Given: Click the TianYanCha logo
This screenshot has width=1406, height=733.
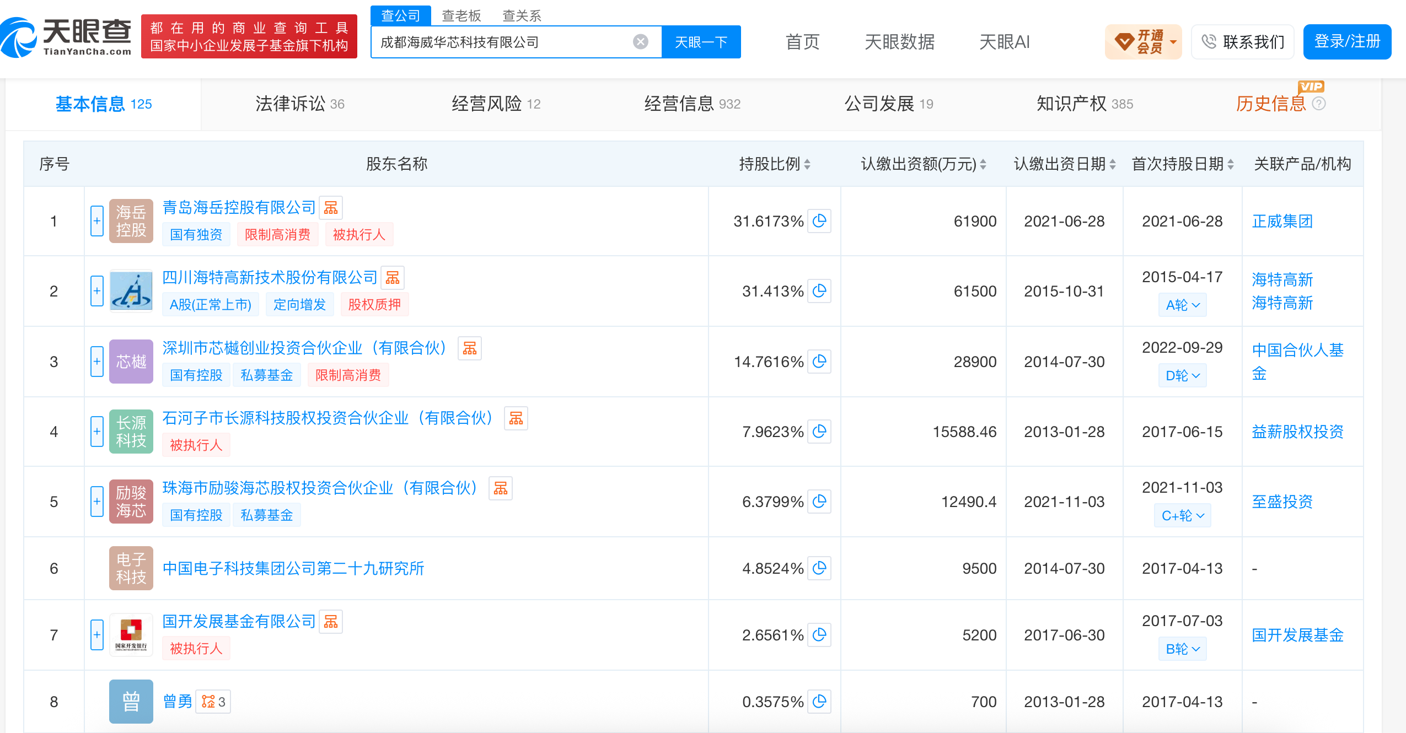Looking at the screenshot, I should click(x=66, y=37).
